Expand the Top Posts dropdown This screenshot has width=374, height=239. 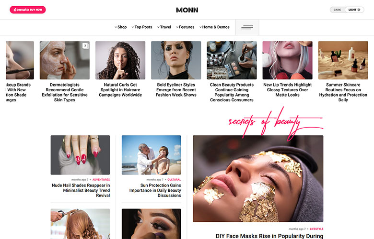(x=141, y=27)
